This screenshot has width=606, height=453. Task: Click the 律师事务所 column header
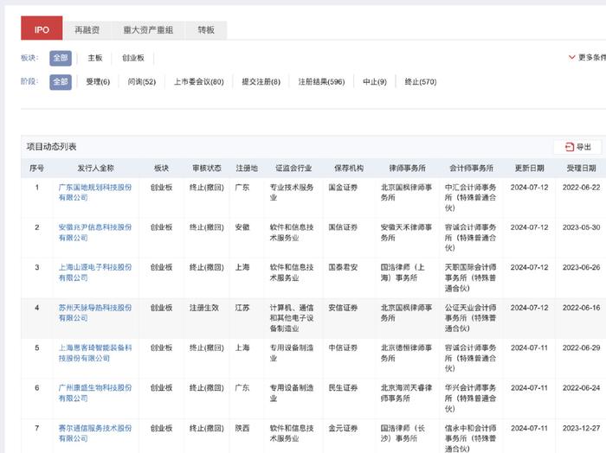[408, 169]
